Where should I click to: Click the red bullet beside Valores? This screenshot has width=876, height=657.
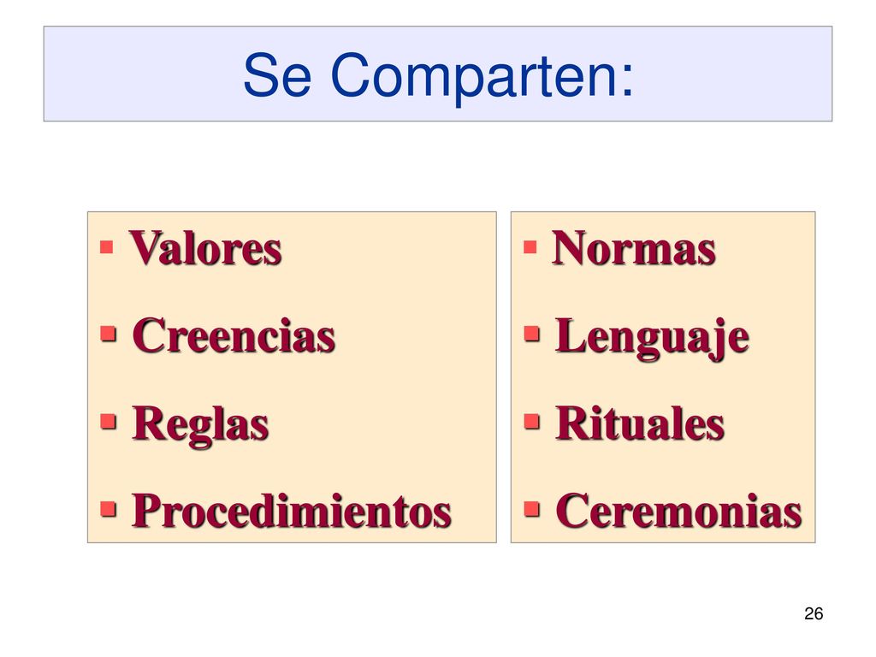106,247
